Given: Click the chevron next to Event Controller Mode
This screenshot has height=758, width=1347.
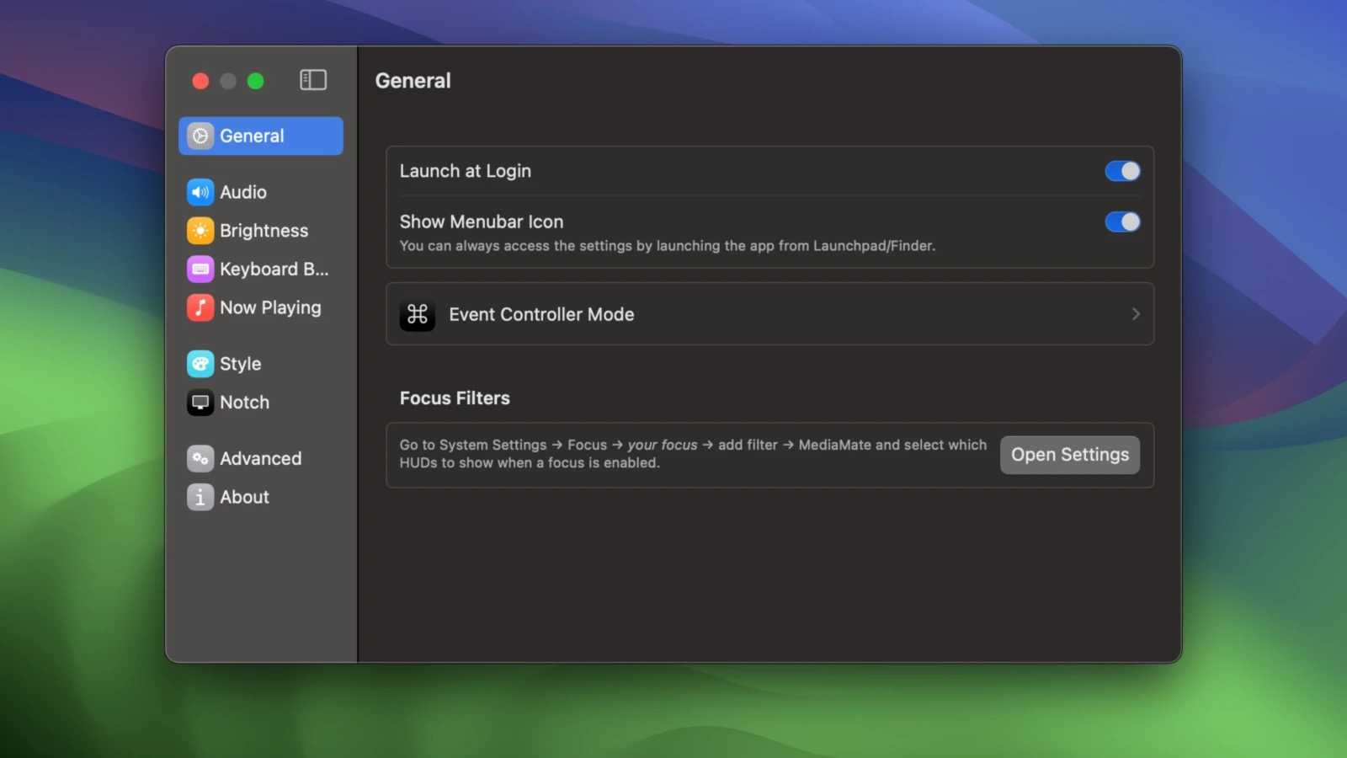Looking at the screenshot, I should [x=1136, y=314].
